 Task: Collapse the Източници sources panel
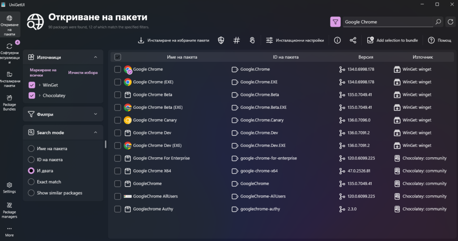click(x=96, y=57)
